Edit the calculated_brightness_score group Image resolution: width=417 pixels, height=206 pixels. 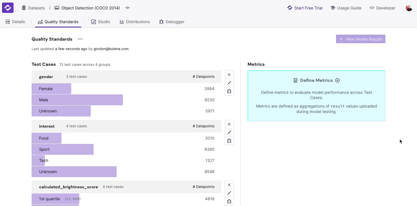(229, 193)
